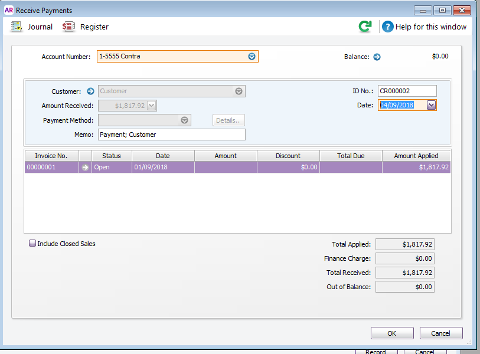Screen dimensions: 480x354
Task: Expand the Customer selection dropdown
Action: 239,91
